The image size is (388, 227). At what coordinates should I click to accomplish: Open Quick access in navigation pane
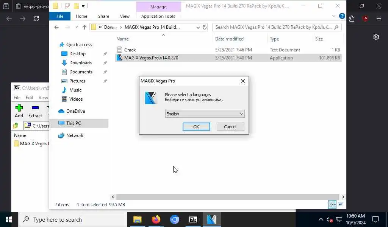pyautogui.click(x=79, y=45)
